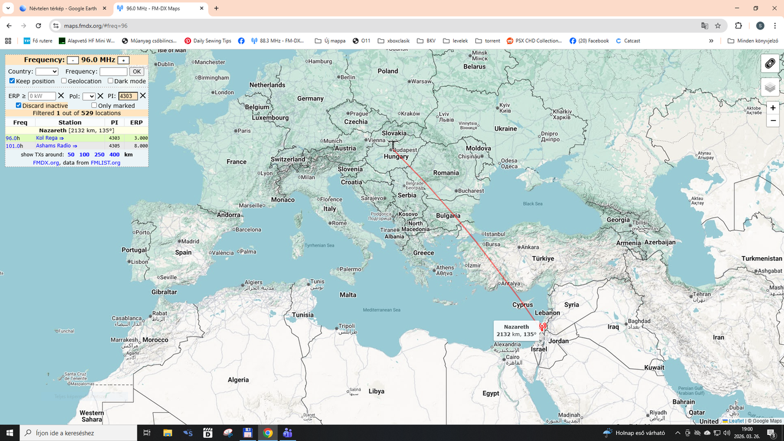Viewport: 784px width, 441px height.
Task: Open the Task View taskbar icon
Action: [x=147, y=432]
